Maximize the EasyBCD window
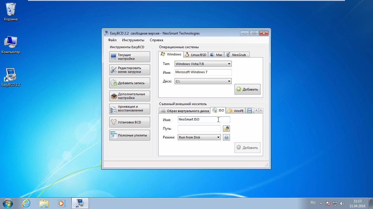This screenshot has width=373, height=209. (x=254, y=33)
